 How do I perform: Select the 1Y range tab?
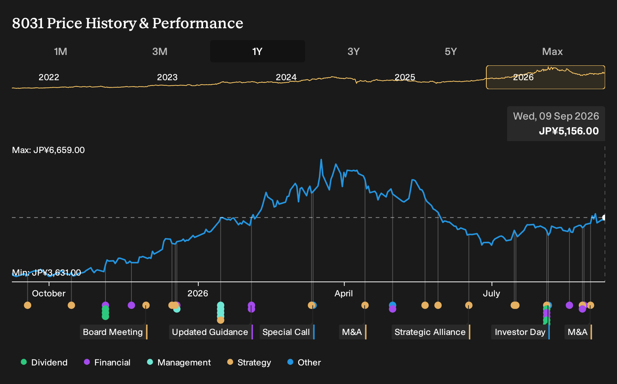click(x=258, y=52)
